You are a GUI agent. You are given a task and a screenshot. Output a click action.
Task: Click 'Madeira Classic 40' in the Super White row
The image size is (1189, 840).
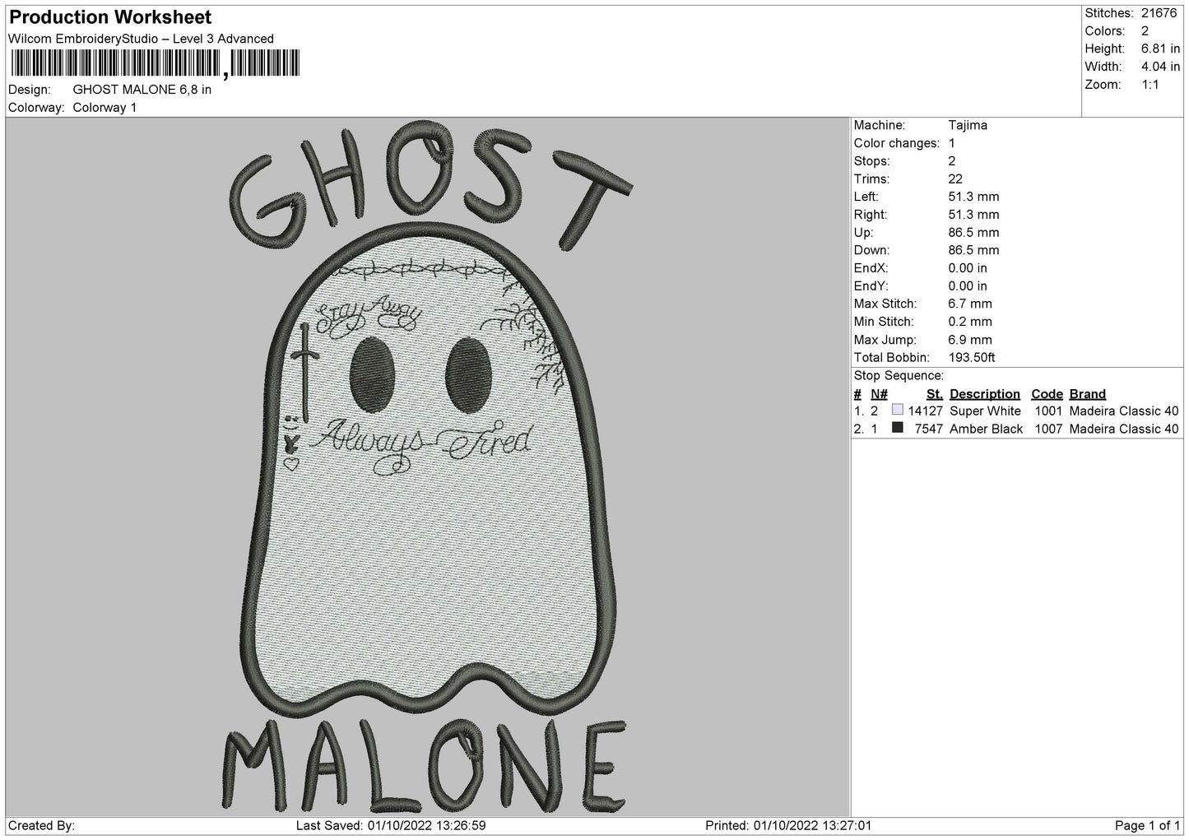[1124, 411]
